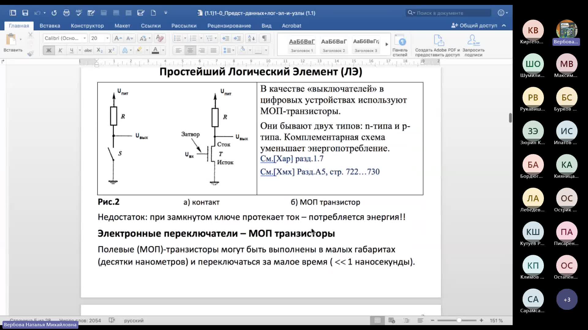The width and height of the screenshot is (588, 330).
Task: Clear all formatting with the eraser-A icon
Action: tap(160, 38)
